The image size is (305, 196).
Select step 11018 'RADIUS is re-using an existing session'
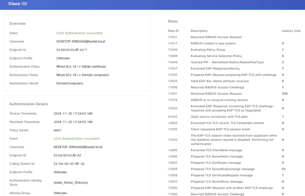coord(219,100)
